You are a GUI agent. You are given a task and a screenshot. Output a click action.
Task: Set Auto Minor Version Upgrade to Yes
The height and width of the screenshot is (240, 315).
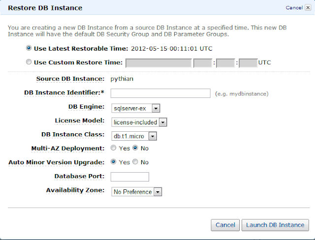click(114, 162)
